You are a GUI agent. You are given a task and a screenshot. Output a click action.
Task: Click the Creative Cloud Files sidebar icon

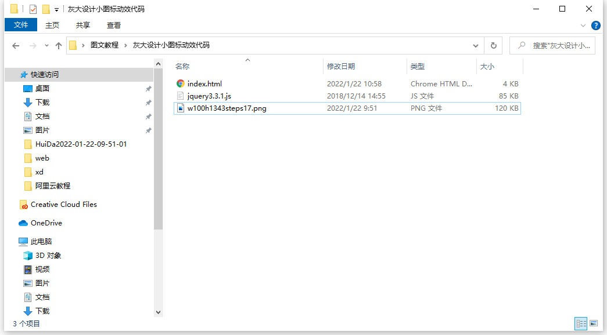coord(24,204)
